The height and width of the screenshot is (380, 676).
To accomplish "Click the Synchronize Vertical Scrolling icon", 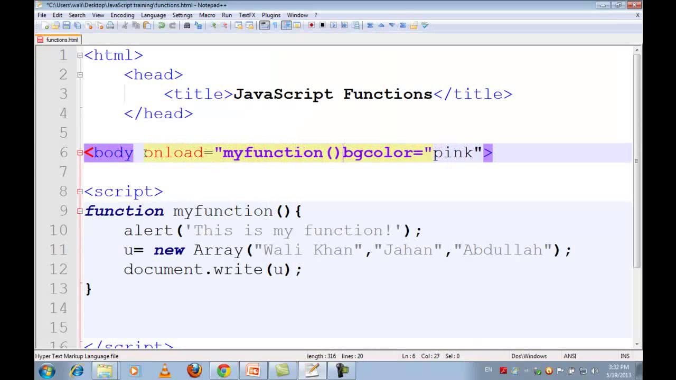I will click(239, 25).
